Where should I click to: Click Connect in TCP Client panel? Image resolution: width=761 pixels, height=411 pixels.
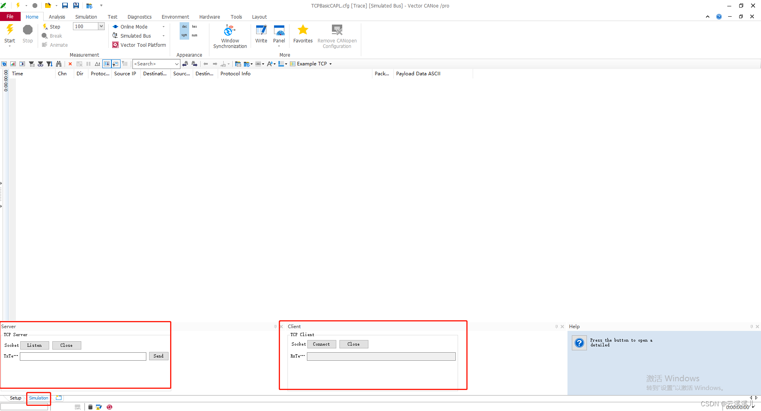tap(322, 344)
